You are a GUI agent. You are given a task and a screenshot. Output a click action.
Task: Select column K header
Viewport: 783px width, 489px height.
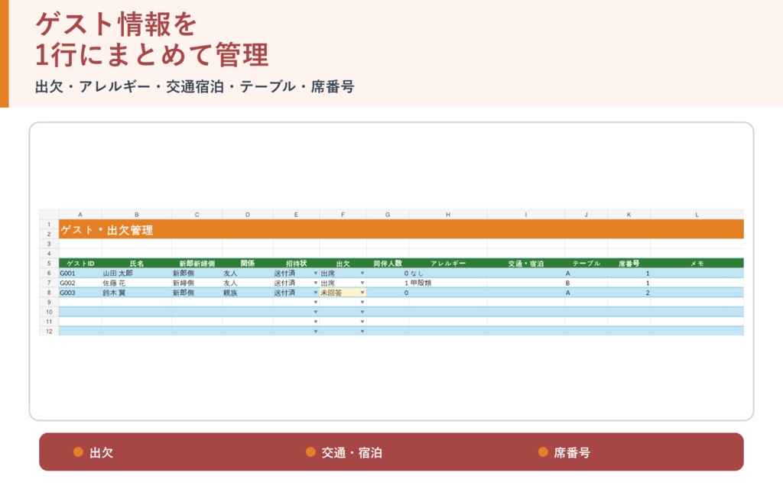tap(629, 215)
